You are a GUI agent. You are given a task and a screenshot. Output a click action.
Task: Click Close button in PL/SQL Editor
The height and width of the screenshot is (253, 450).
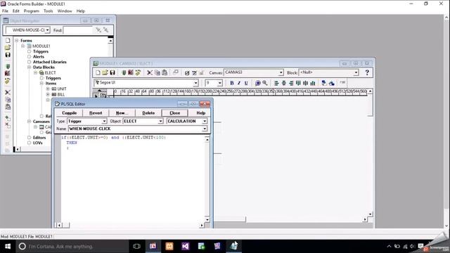175,113
